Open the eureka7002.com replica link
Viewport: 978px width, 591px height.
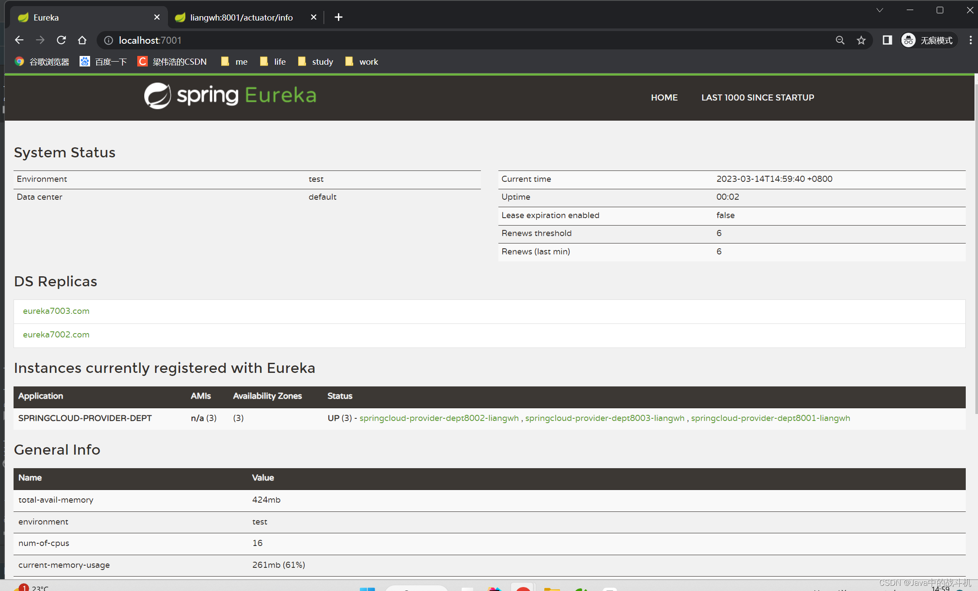click(56, 334)
